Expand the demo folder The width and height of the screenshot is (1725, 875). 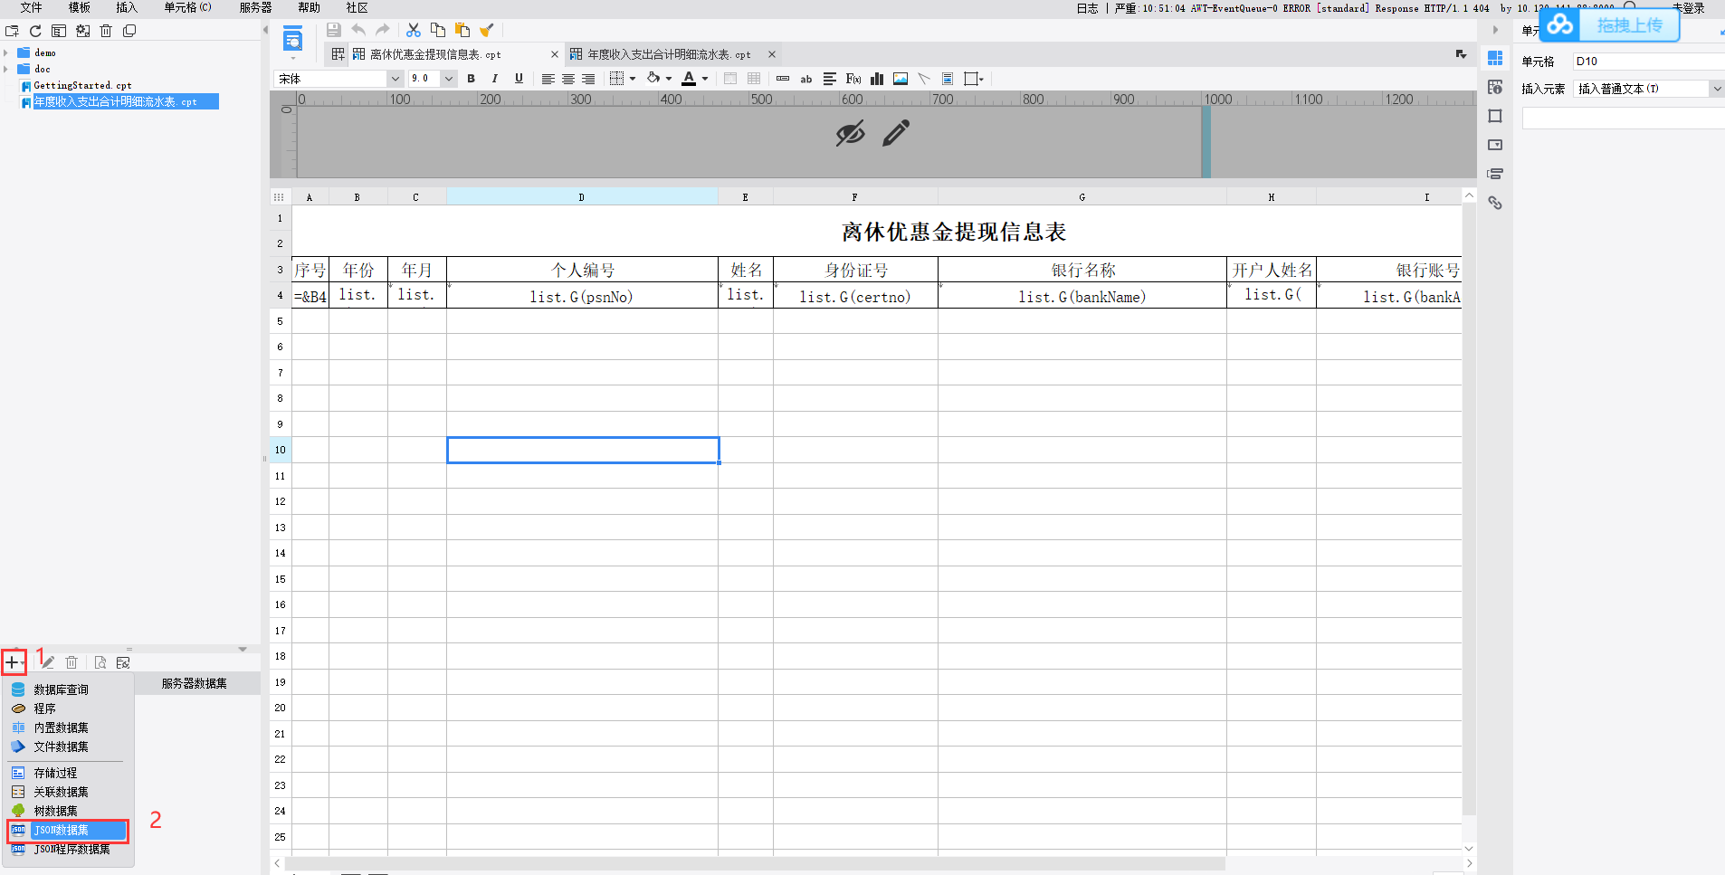(x=6, y=52)
